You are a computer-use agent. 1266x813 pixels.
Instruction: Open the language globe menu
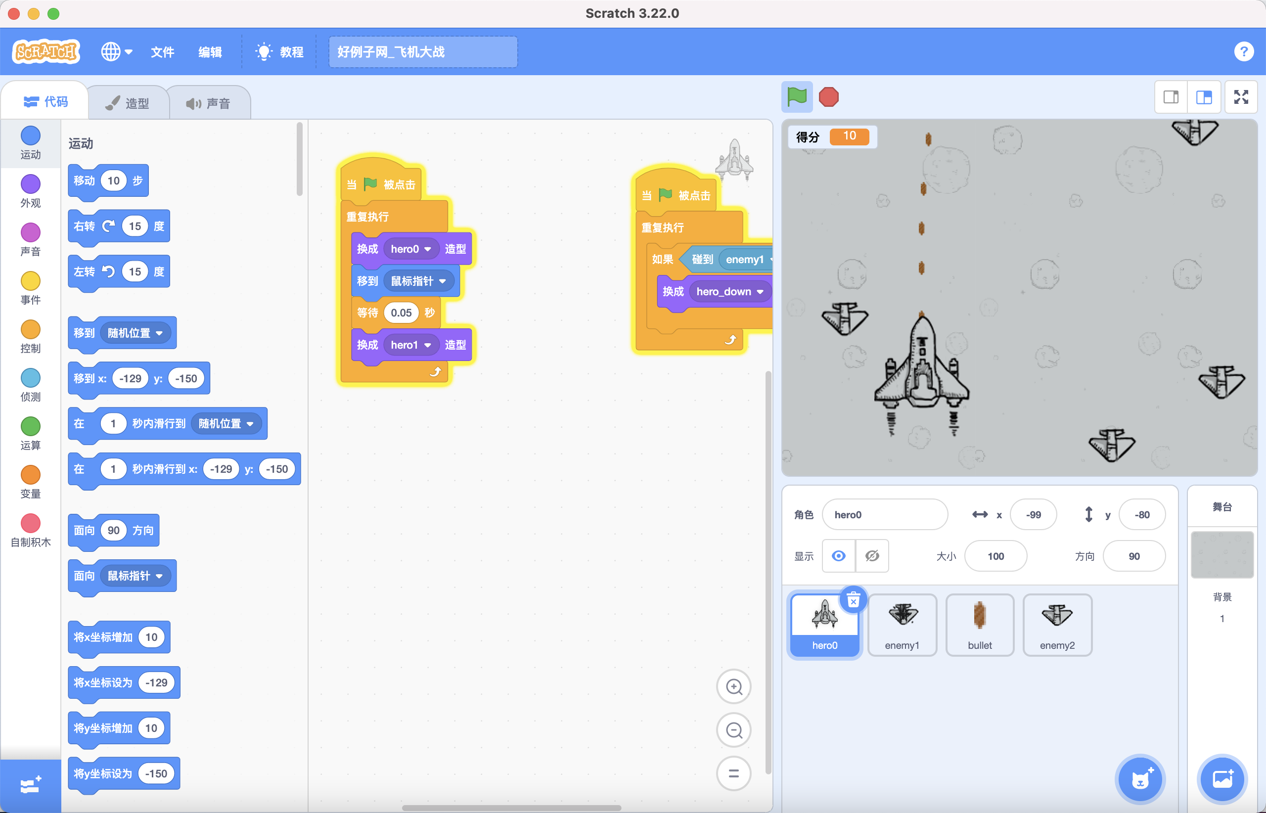[x=117, y=52]
